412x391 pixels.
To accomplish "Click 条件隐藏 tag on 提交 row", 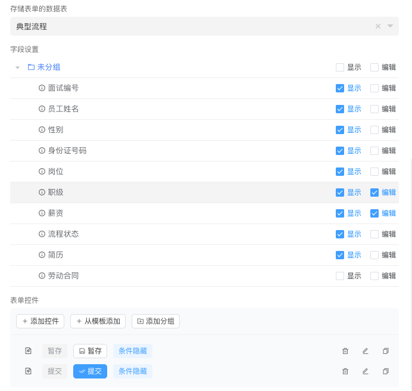I will pos(132,371).
